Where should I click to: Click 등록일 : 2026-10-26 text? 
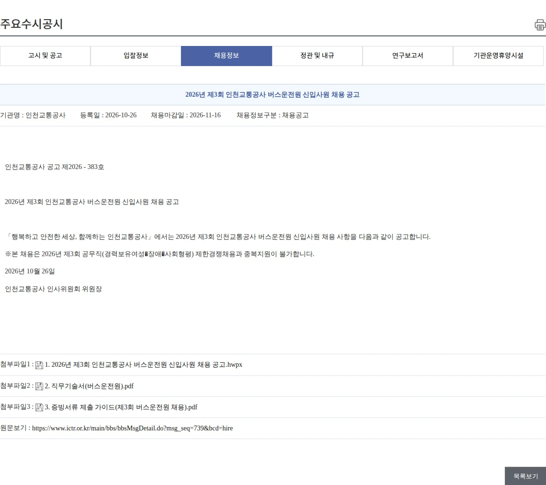(108, 115)
